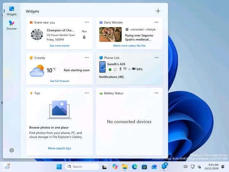229x172 pixels.
Task: Click the Daily Wonder widget header
Action: [111, 23]
